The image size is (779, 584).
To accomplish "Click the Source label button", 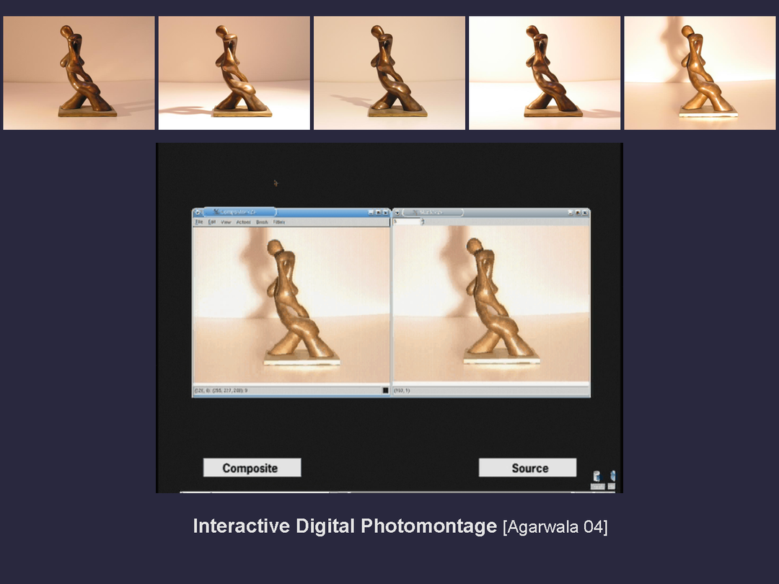I will tap(528, 468).
